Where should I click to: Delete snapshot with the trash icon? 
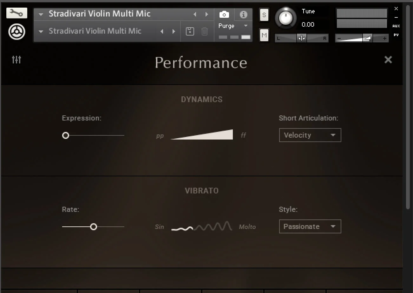point(205,31)
